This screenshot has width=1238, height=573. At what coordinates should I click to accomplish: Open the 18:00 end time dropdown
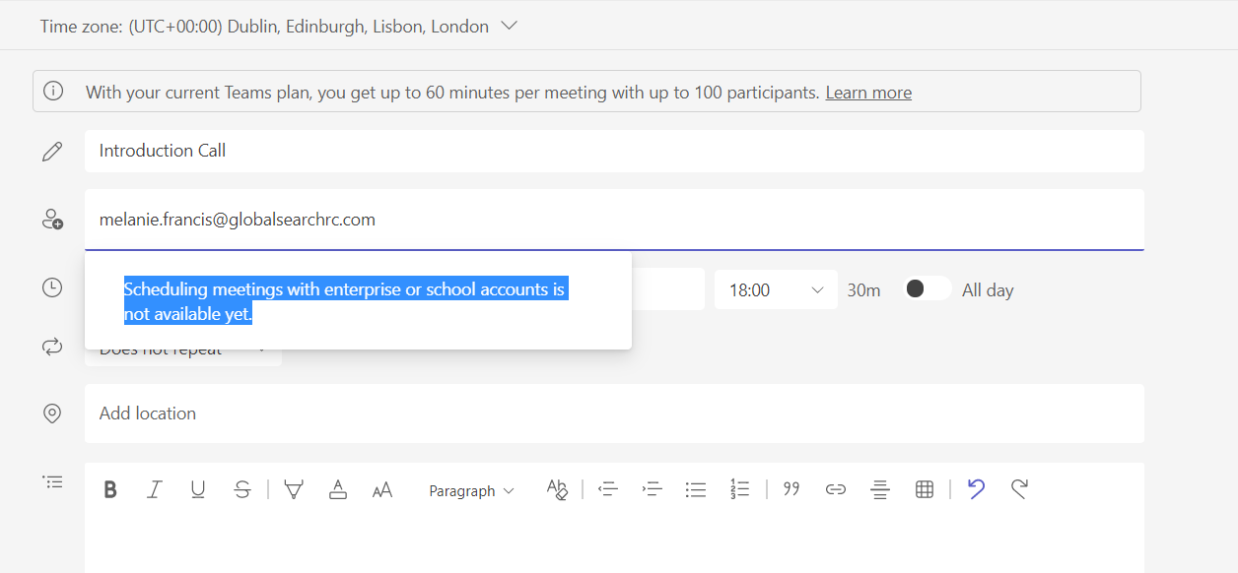pyautogui.click(x=776, y=289)
